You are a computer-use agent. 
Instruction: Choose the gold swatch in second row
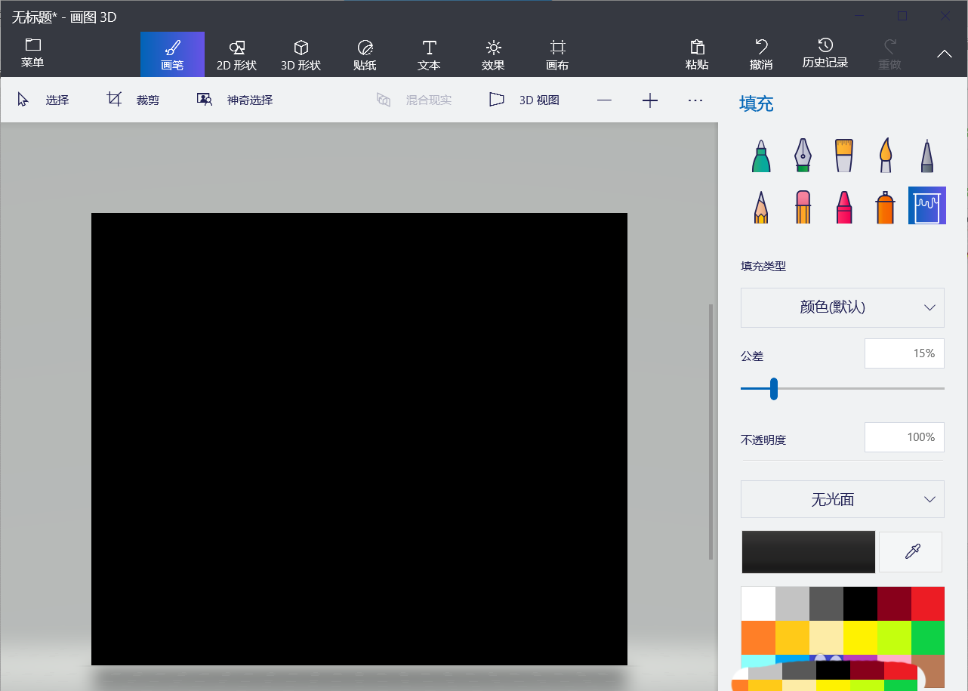[x=792, y=637]
